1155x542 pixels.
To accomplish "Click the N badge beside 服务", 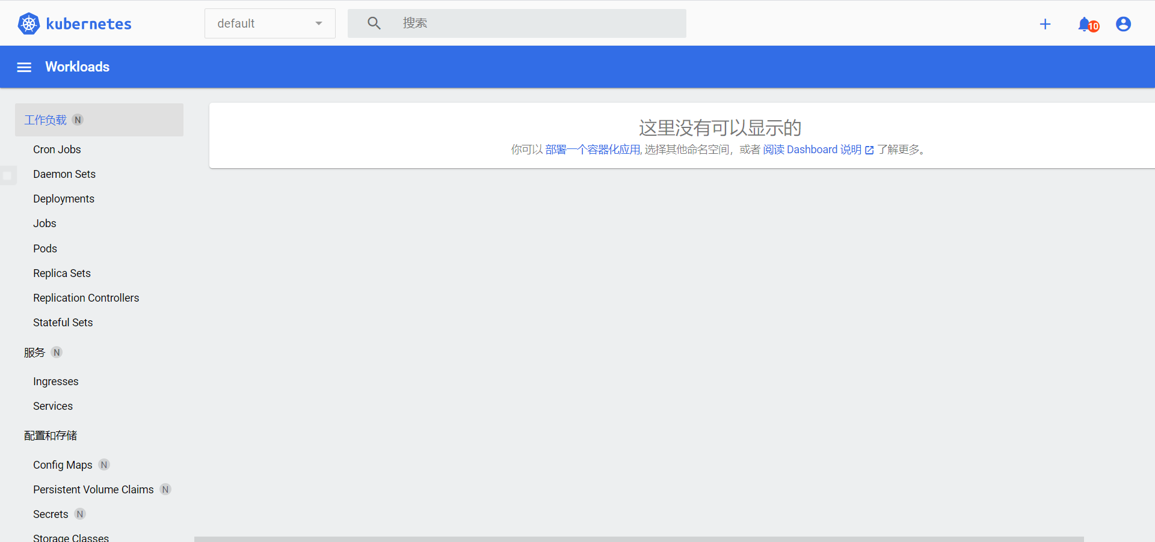I will [57, 352].
